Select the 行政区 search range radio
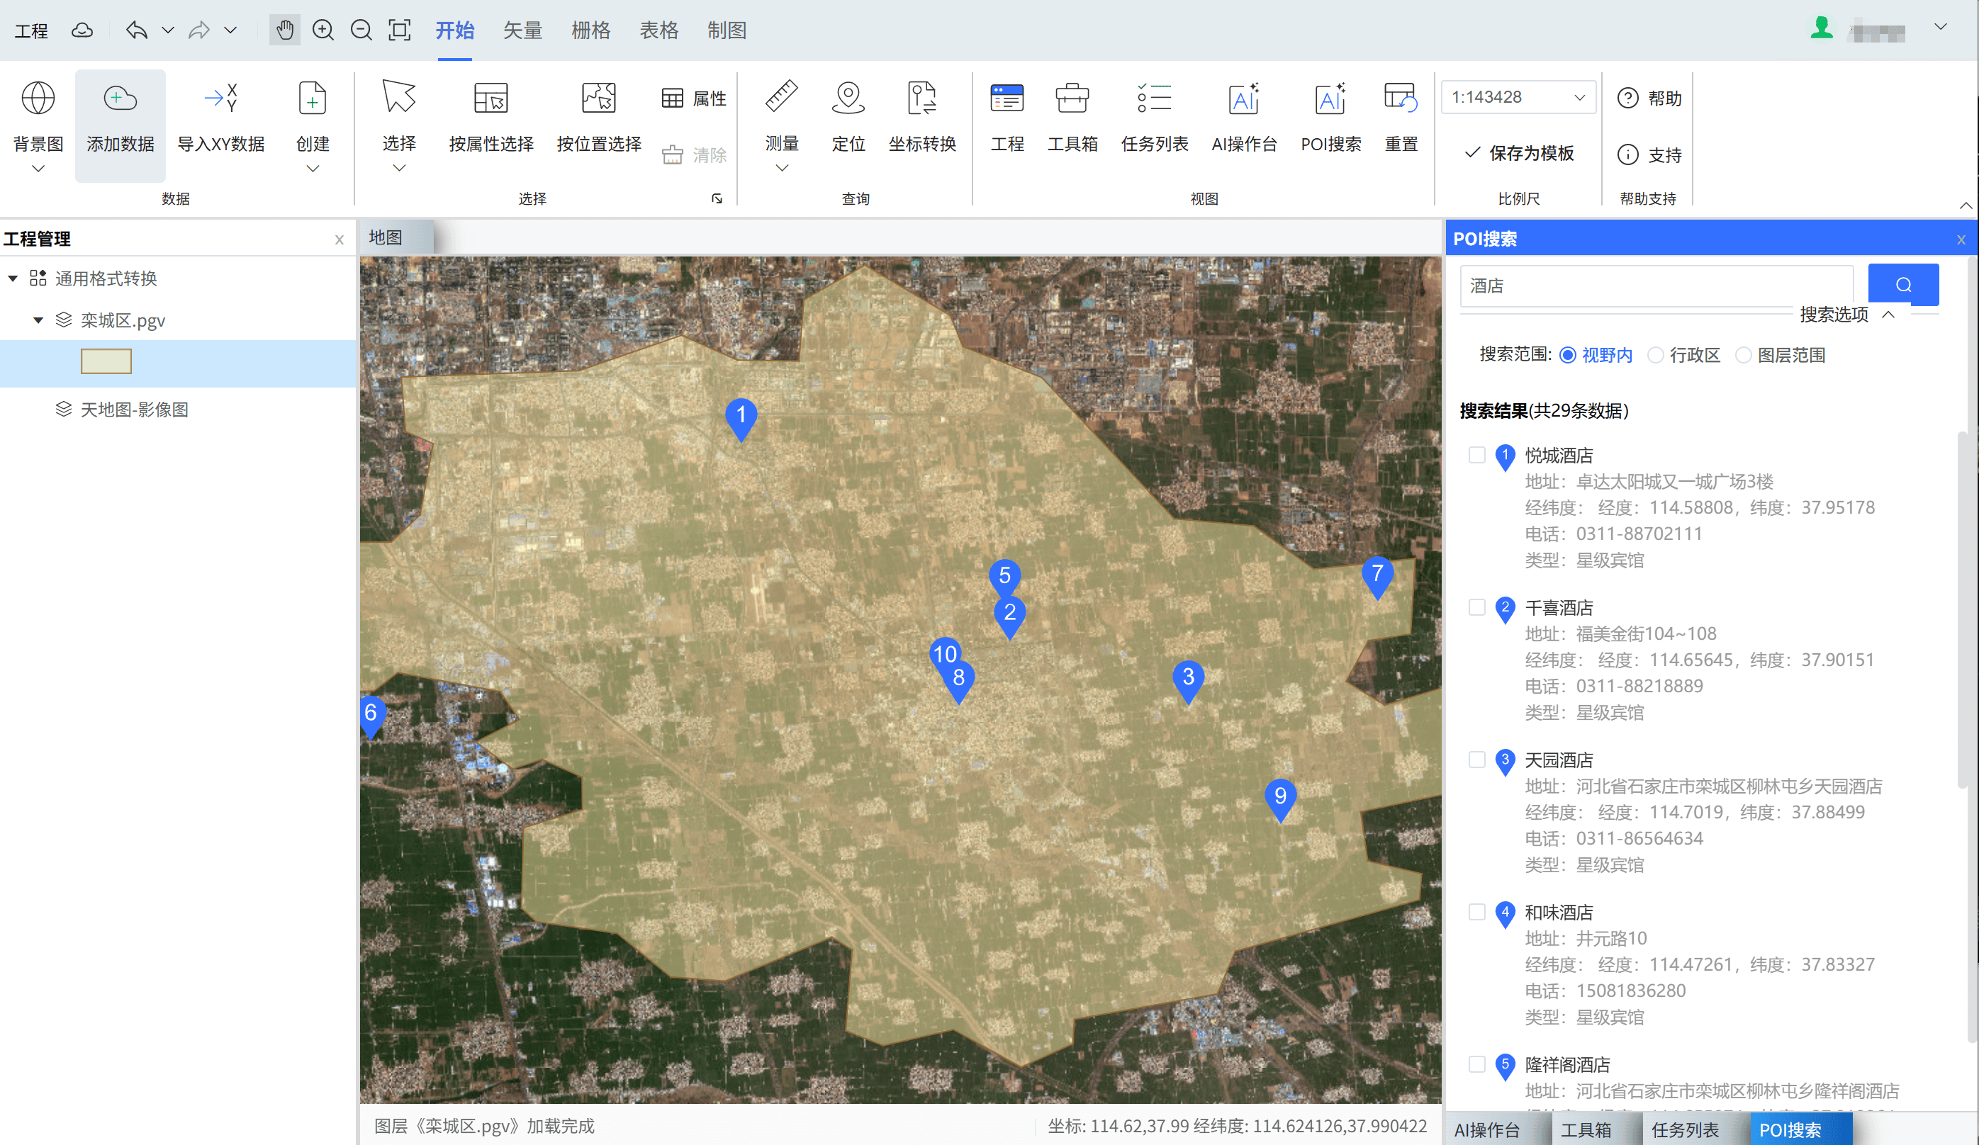Image resolution: width=1979 pixels, height=1145 pixels. pyautogui.click(x=1656, y=356)
